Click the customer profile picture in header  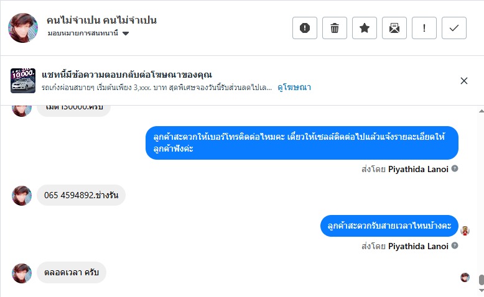pyautogui.click(x=23, y=27)
